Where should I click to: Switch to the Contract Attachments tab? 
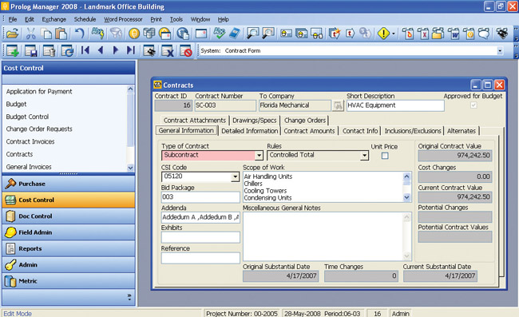click(195, 120)
